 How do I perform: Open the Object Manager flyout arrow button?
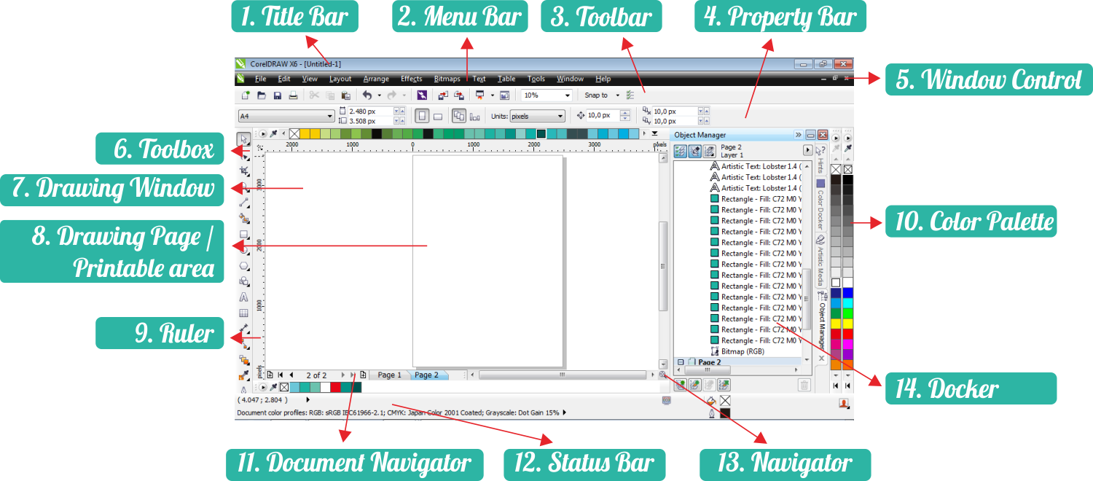[x=807, y=150]
